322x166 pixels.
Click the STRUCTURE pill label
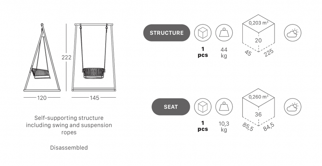click(x=166, y=33)
